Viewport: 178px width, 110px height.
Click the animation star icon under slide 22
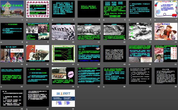pos(1,87)
